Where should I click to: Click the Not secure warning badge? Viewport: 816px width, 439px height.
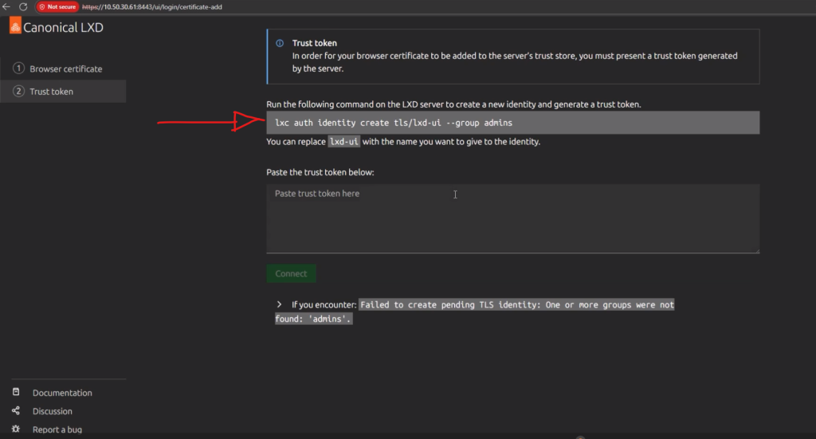pos(57,6)
